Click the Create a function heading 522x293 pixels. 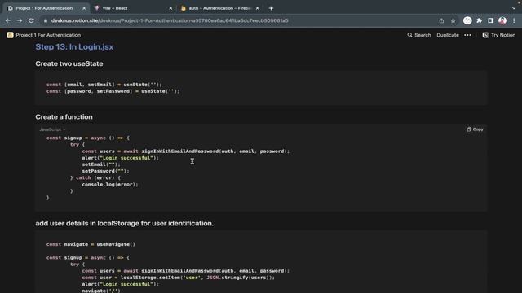[x=64, y=116]
